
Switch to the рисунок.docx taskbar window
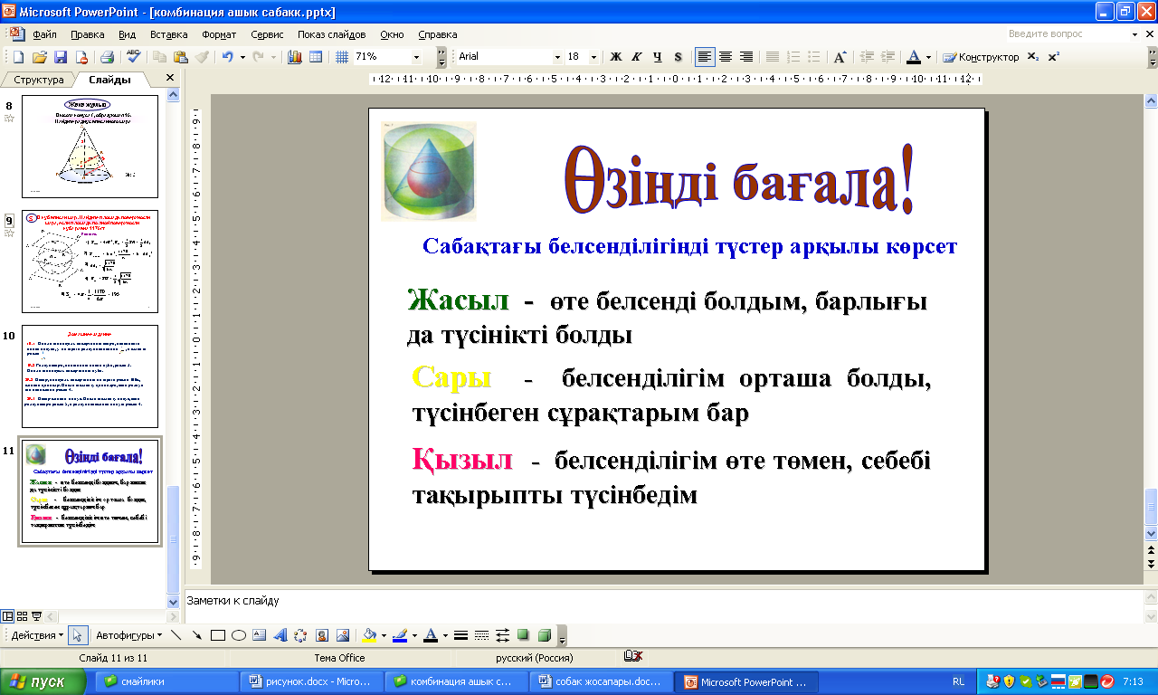click(x=310, y=681)
